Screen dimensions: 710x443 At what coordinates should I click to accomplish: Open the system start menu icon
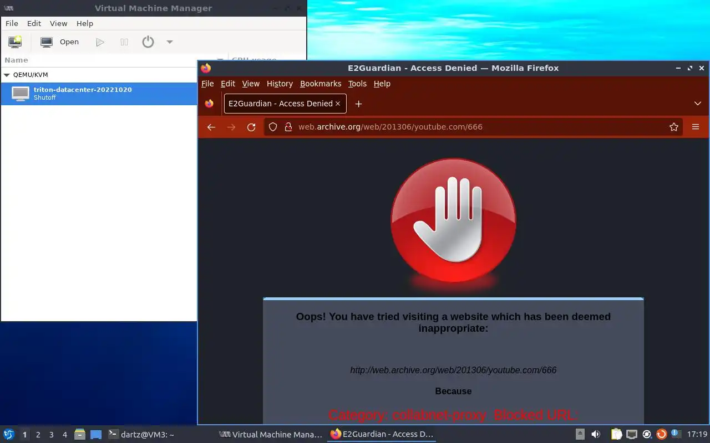[9, 434]
